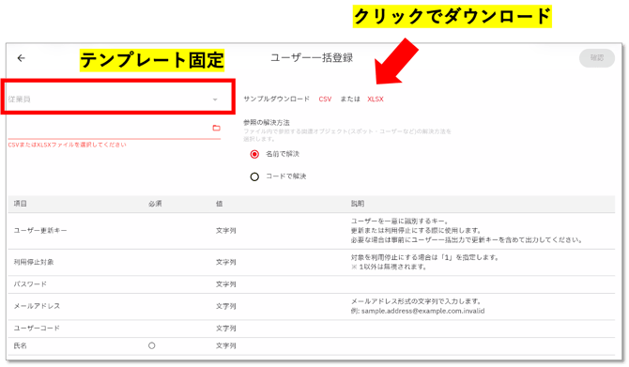Image resolution: width=629 pixels, height=367 pixels.
Task: Click the 利用停止対象 row label
Action: [34, 262]
